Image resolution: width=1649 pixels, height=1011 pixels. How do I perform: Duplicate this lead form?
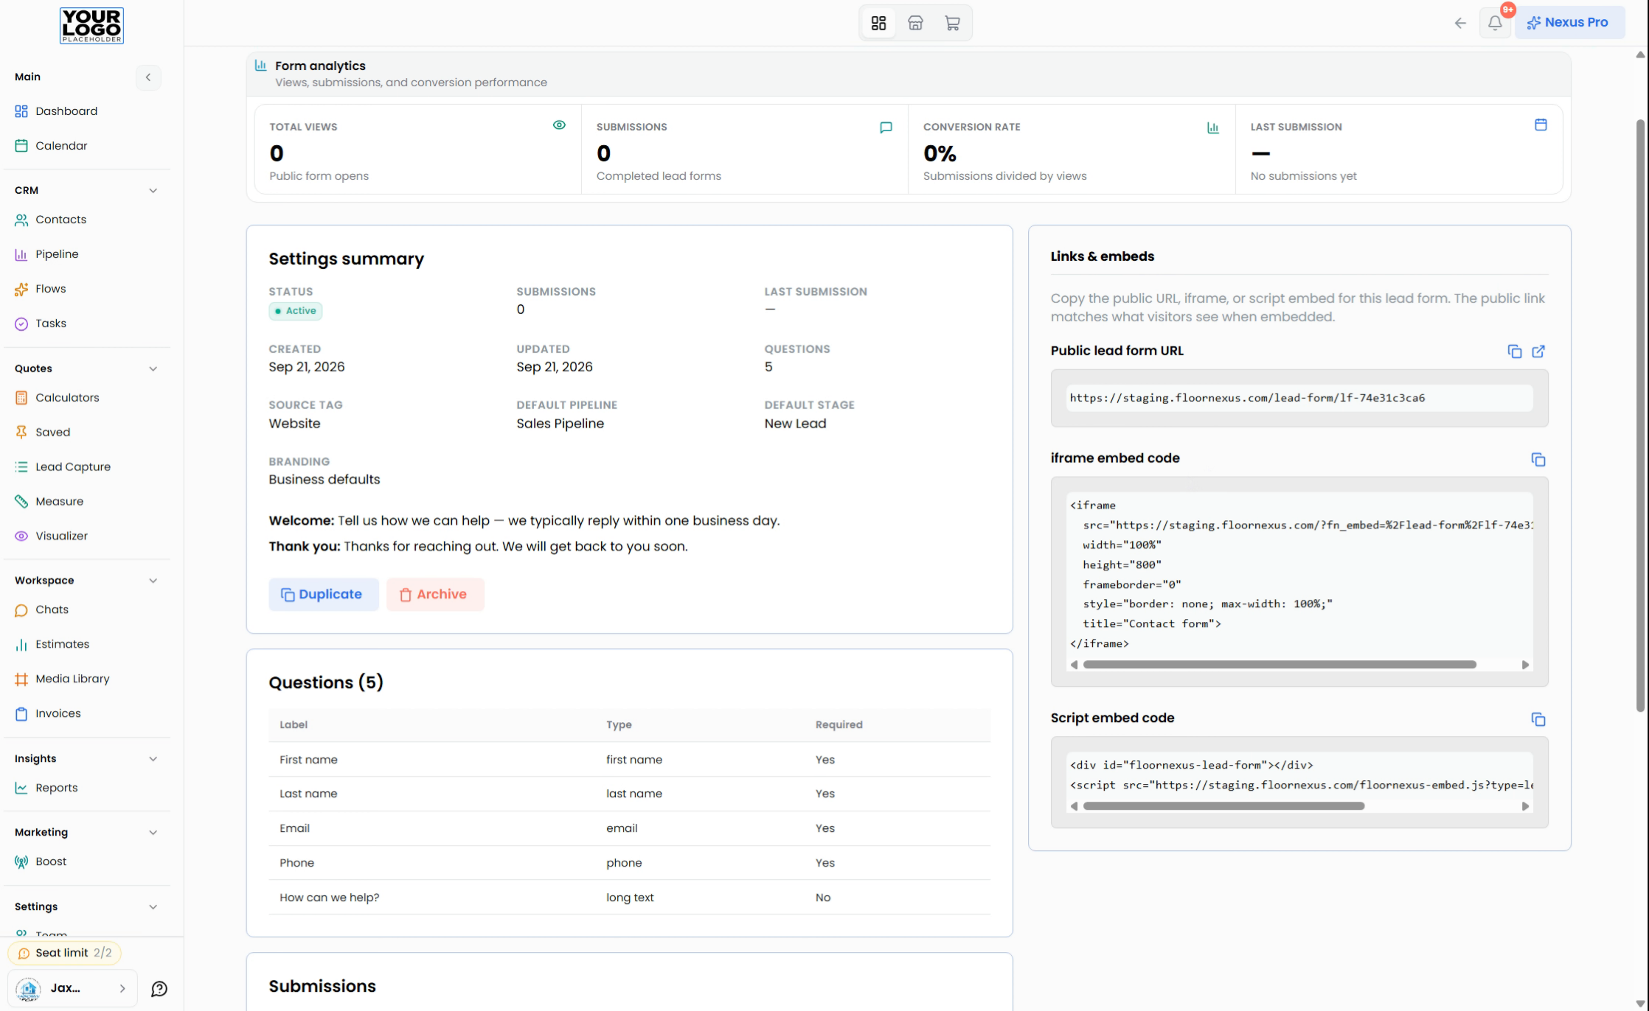[323, 595]
